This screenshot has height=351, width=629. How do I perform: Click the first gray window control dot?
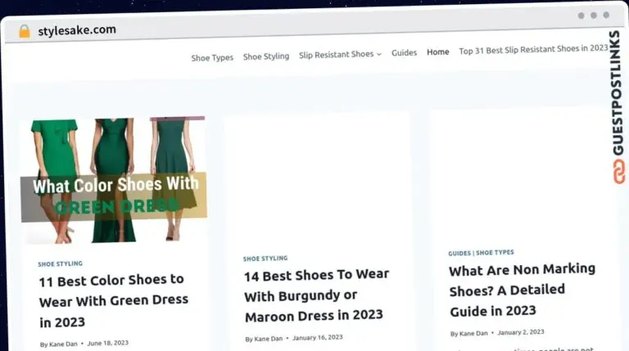[x=581, y=16]
